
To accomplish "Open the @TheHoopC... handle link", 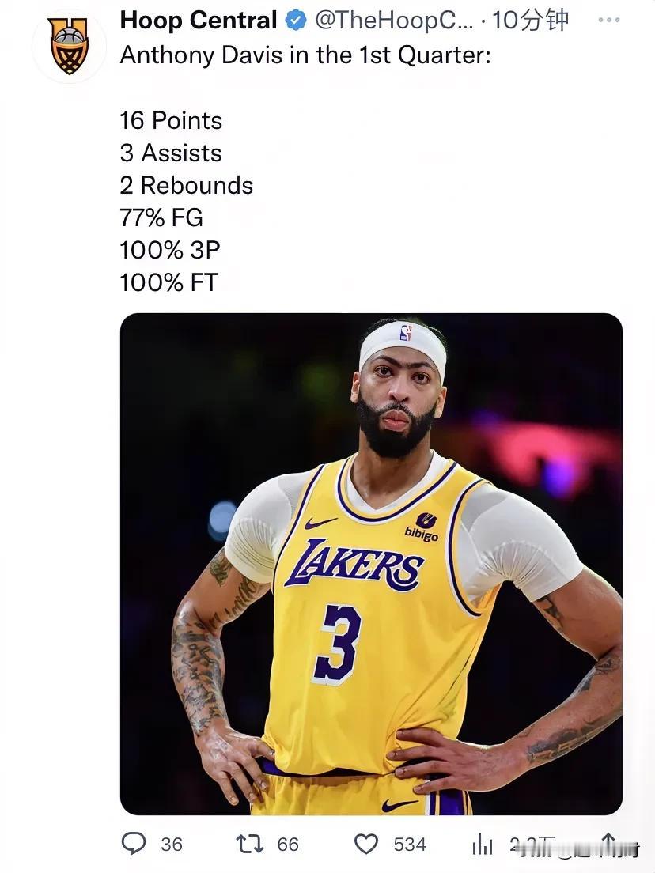I will tap(394, 21).
